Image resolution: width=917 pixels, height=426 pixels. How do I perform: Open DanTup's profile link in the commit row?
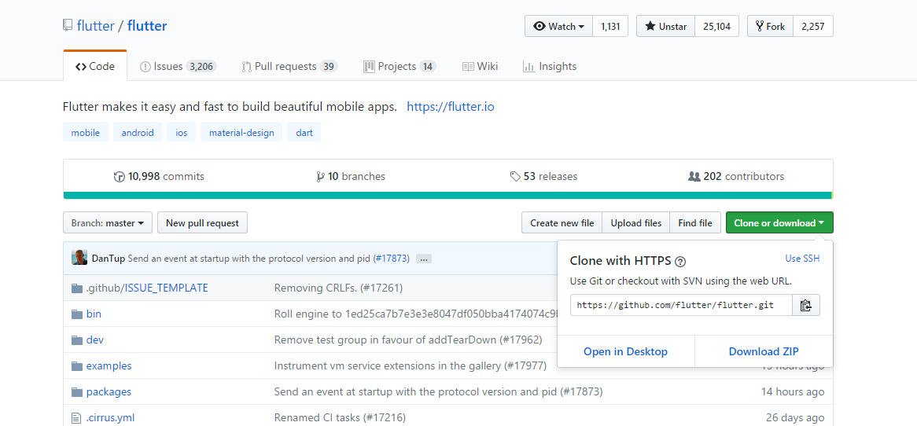tap(109, 259)
